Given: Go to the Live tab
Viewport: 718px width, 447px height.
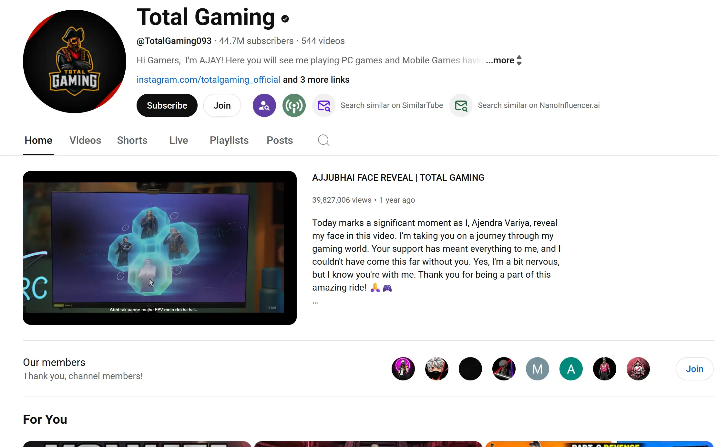Looking at the screenshot, I should click(x=179, y=140).
